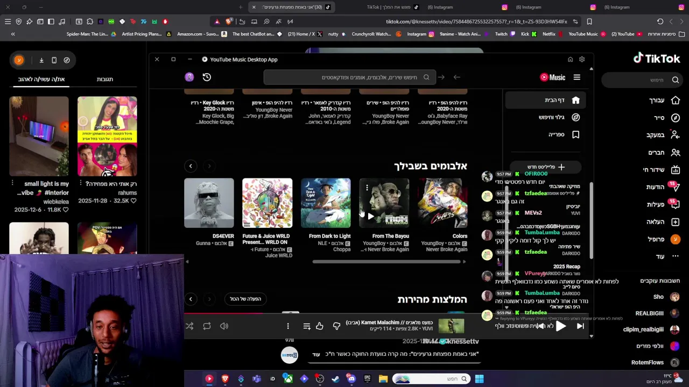Open Steam from the taskbar
This screenshot has height=387, width=689.
point(335,379)
